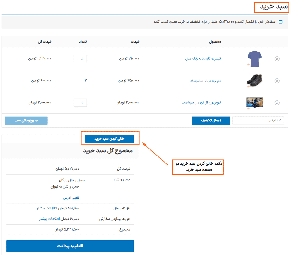The width and height of the screenshot is (290, 255).
Task: Click the TV row total price in the last column
Action: point(40,102)
